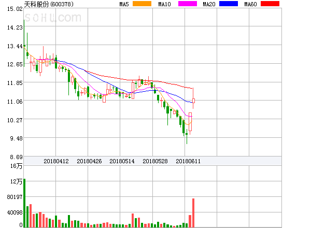
Task: Click the 20180528 date label
Action: coord(155,161)
